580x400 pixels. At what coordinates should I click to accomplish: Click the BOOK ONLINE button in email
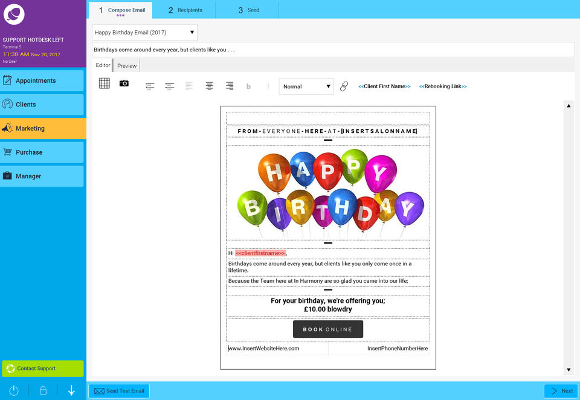point(327,329)
